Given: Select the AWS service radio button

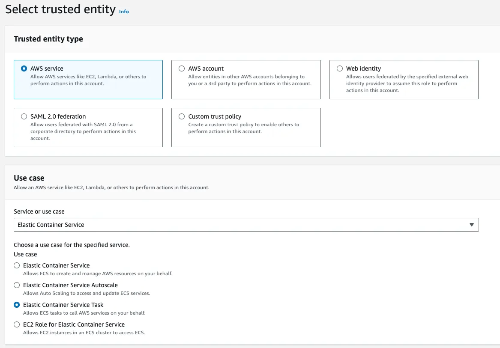Looking at the screenshot, I should click(x=24, y=68).
